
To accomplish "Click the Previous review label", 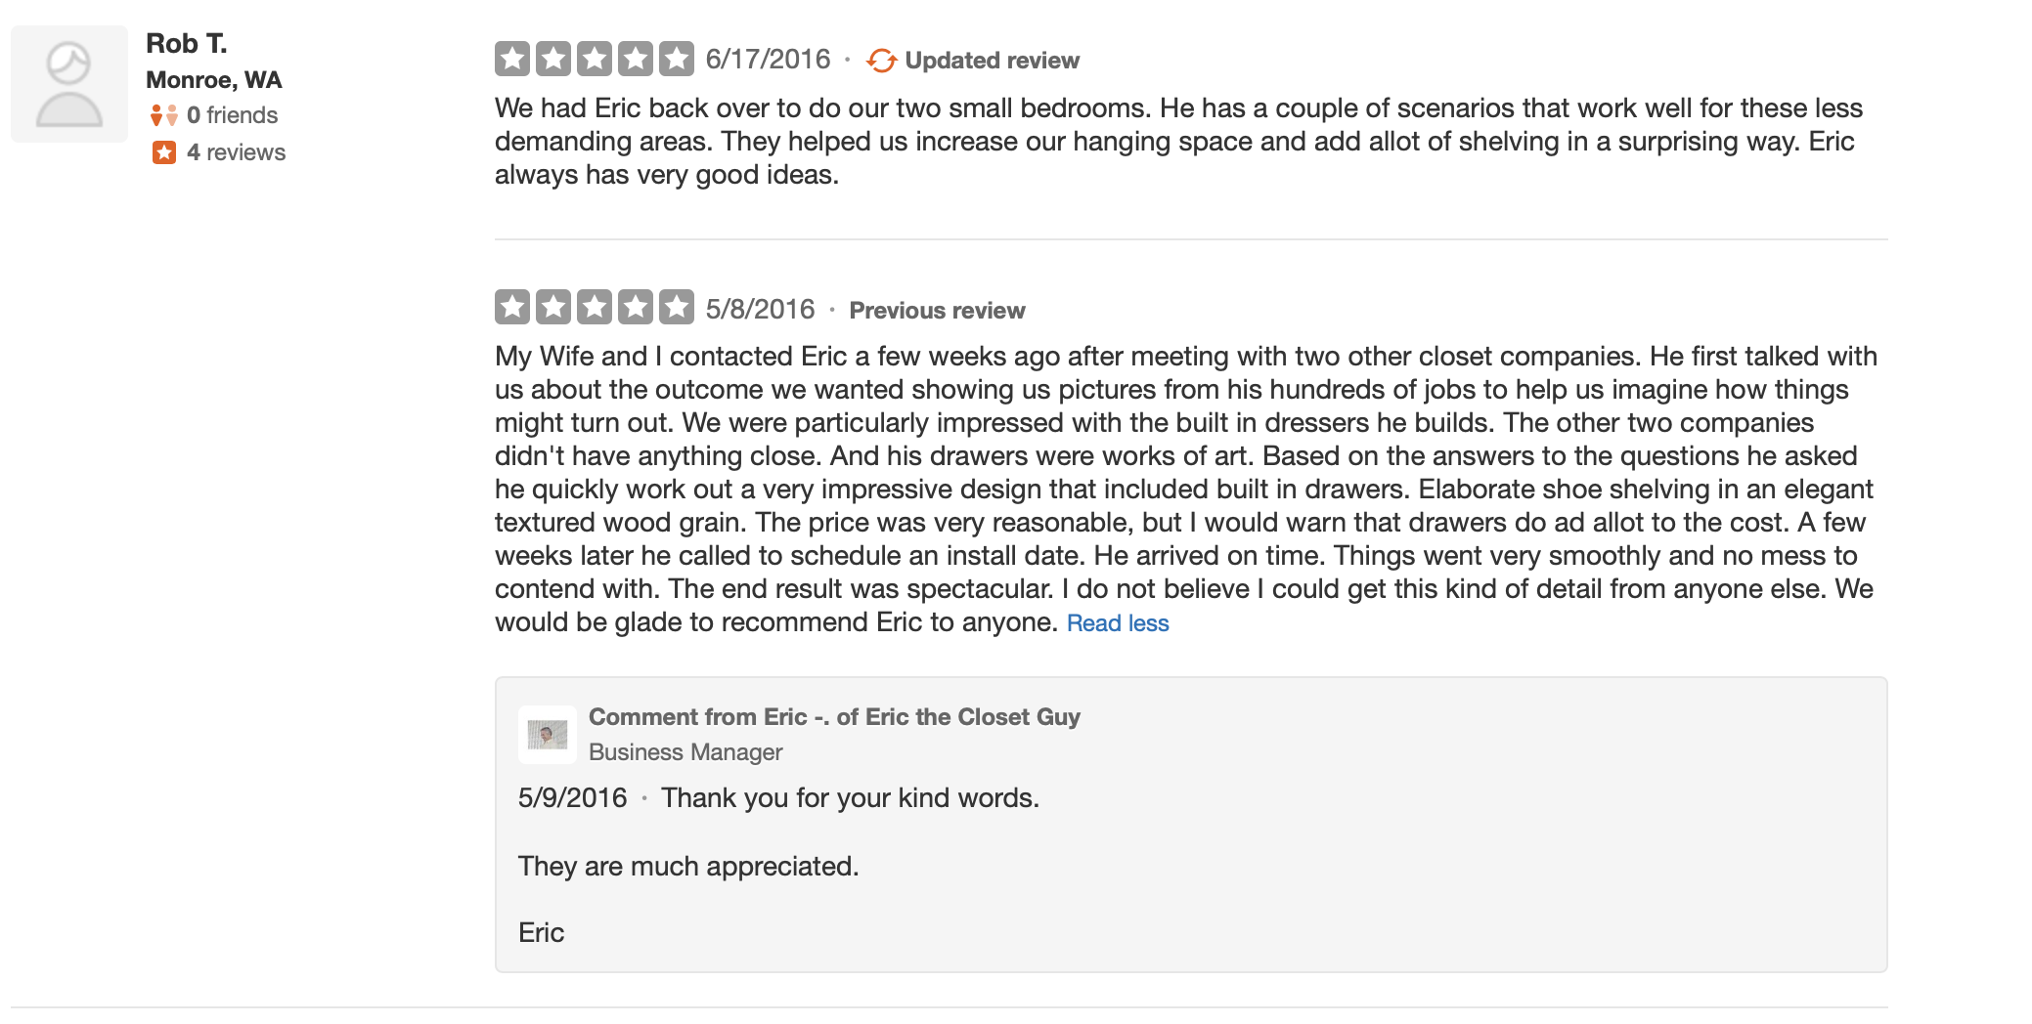I will (937, 311).
